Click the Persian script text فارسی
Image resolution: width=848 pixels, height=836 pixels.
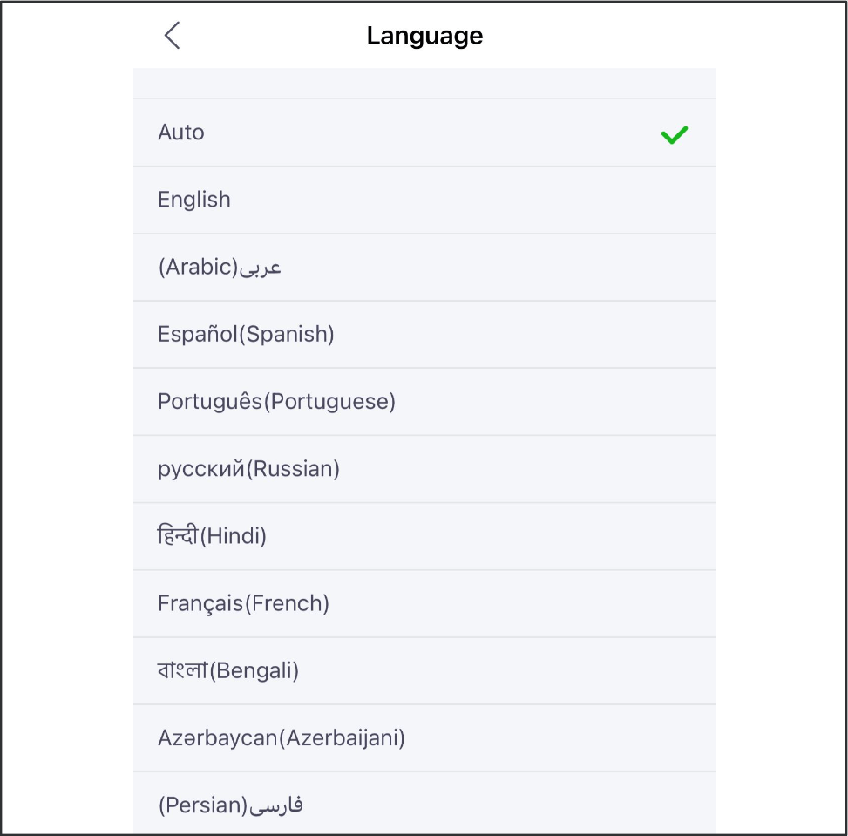(x=275, y=805)
